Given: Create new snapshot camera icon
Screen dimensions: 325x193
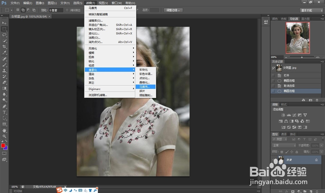Looking at the screenshot, I should pyautogui.click(x=310, y=100).
